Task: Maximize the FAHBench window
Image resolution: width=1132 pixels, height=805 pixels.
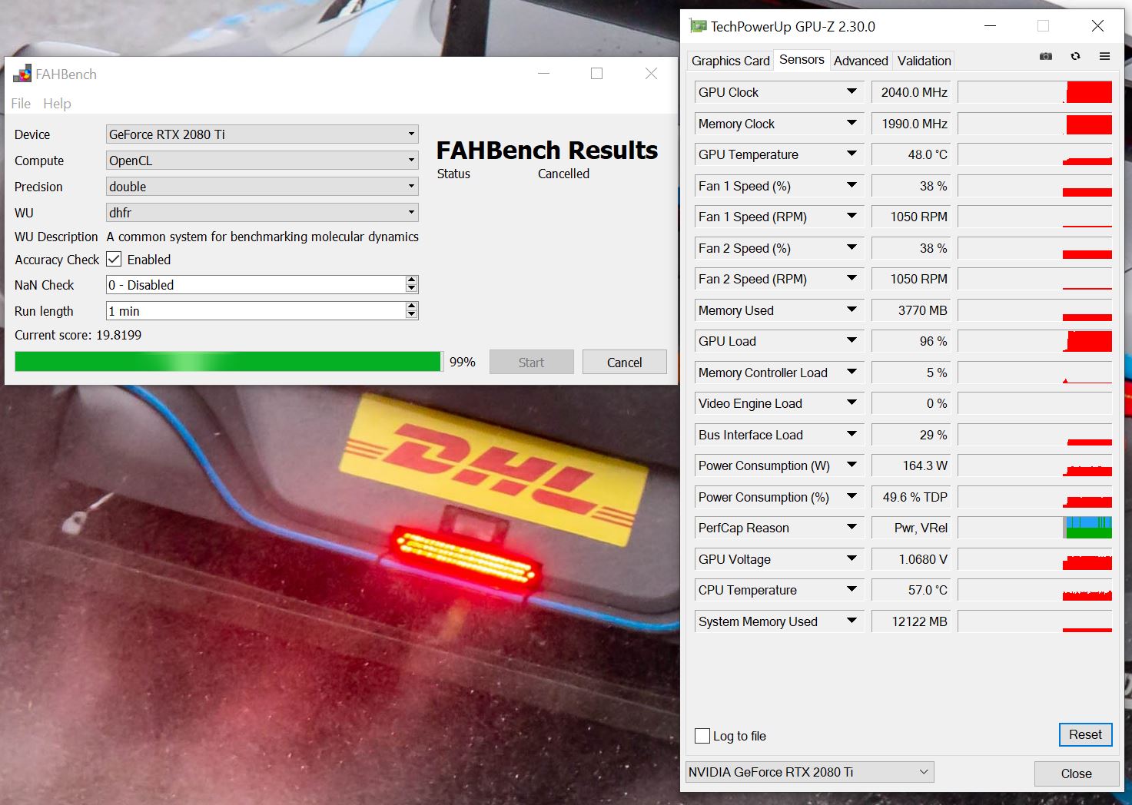Action: (596, 74)
